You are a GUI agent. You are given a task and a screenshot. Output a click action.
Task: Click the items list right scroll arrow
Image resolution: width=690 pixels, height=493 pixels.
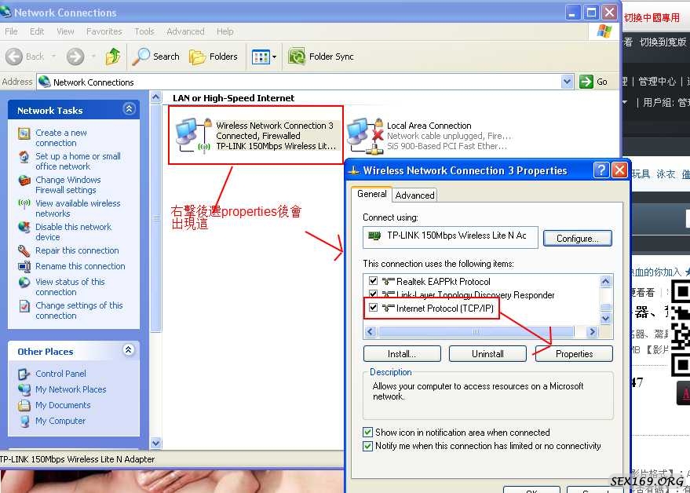(x=593, y=331)
